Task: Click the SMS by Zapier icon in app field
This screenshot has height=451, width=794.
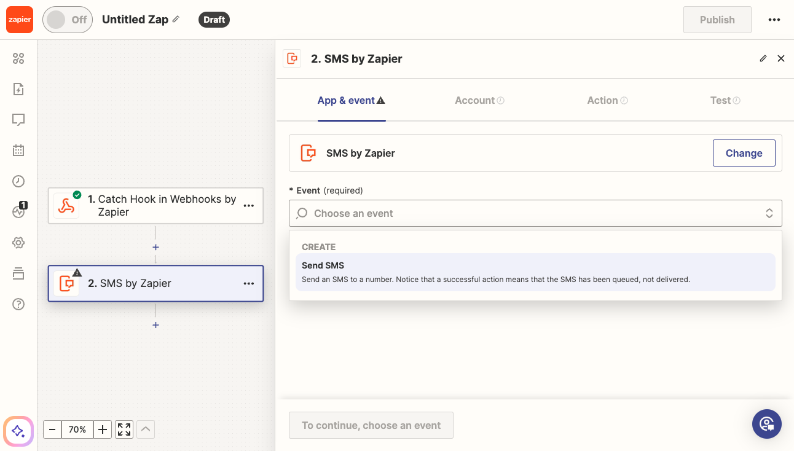Action: tap(309, 153)
